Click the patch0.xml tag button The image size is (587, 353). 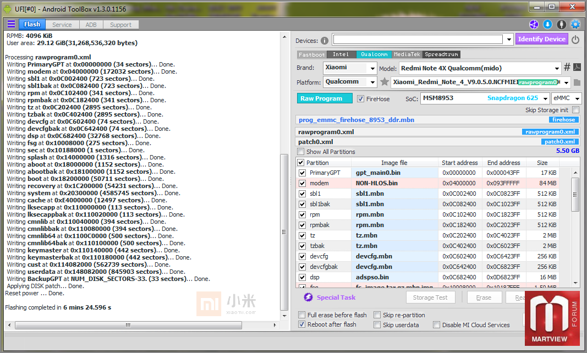559,141
